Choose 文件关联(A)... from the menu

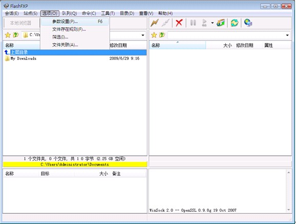tap(75, 45)
